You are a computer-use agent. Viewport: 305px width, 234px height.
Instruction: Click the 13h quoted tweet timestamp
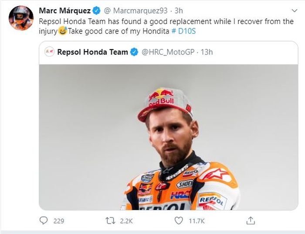pos(207,52)
